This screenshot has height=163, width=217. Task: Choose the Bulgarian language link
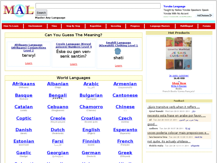click(x=91, y=95)
